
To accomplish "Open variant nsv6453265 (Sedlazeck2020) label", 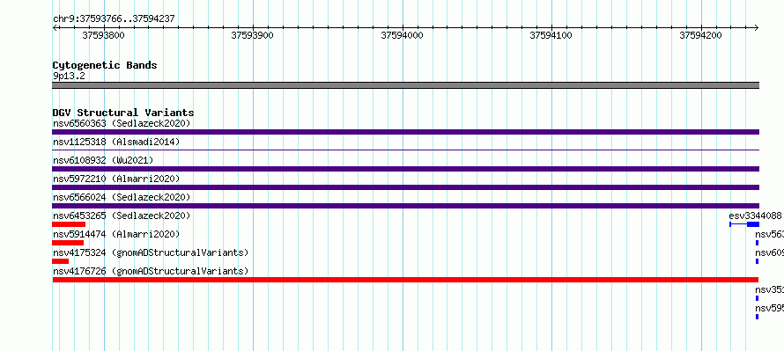I will click(122, 216).
